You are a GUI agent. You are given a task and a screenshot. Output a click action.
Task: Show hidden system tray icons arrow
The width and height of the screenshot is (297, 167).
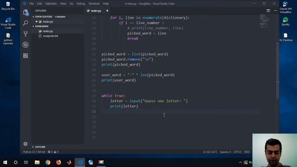[x=240, y=162]
